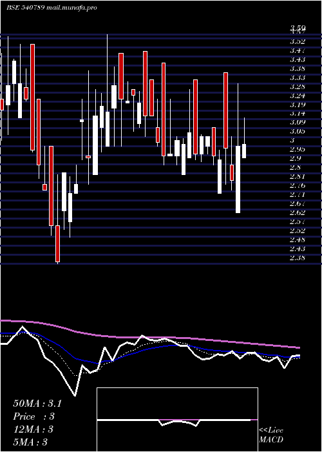Click the 2.52 price axis label
This screenshot has width=322, height=452.
pos(298,231)
